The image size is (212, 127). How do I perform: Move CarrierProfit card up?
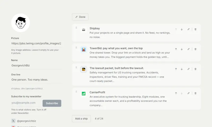pyautogui.click(x=176, y=93)
